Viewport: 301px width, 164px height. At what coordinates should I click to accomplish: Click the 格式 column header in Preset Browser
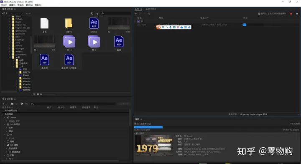click(x=49, y=108)
